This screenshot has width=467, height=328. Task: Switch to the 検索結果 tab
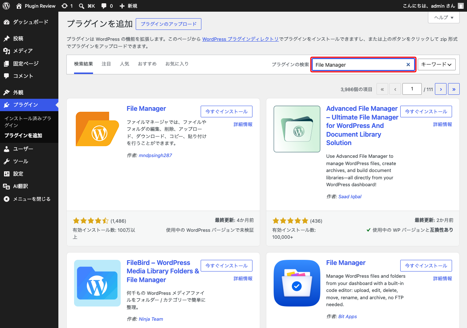pos(84,64)
